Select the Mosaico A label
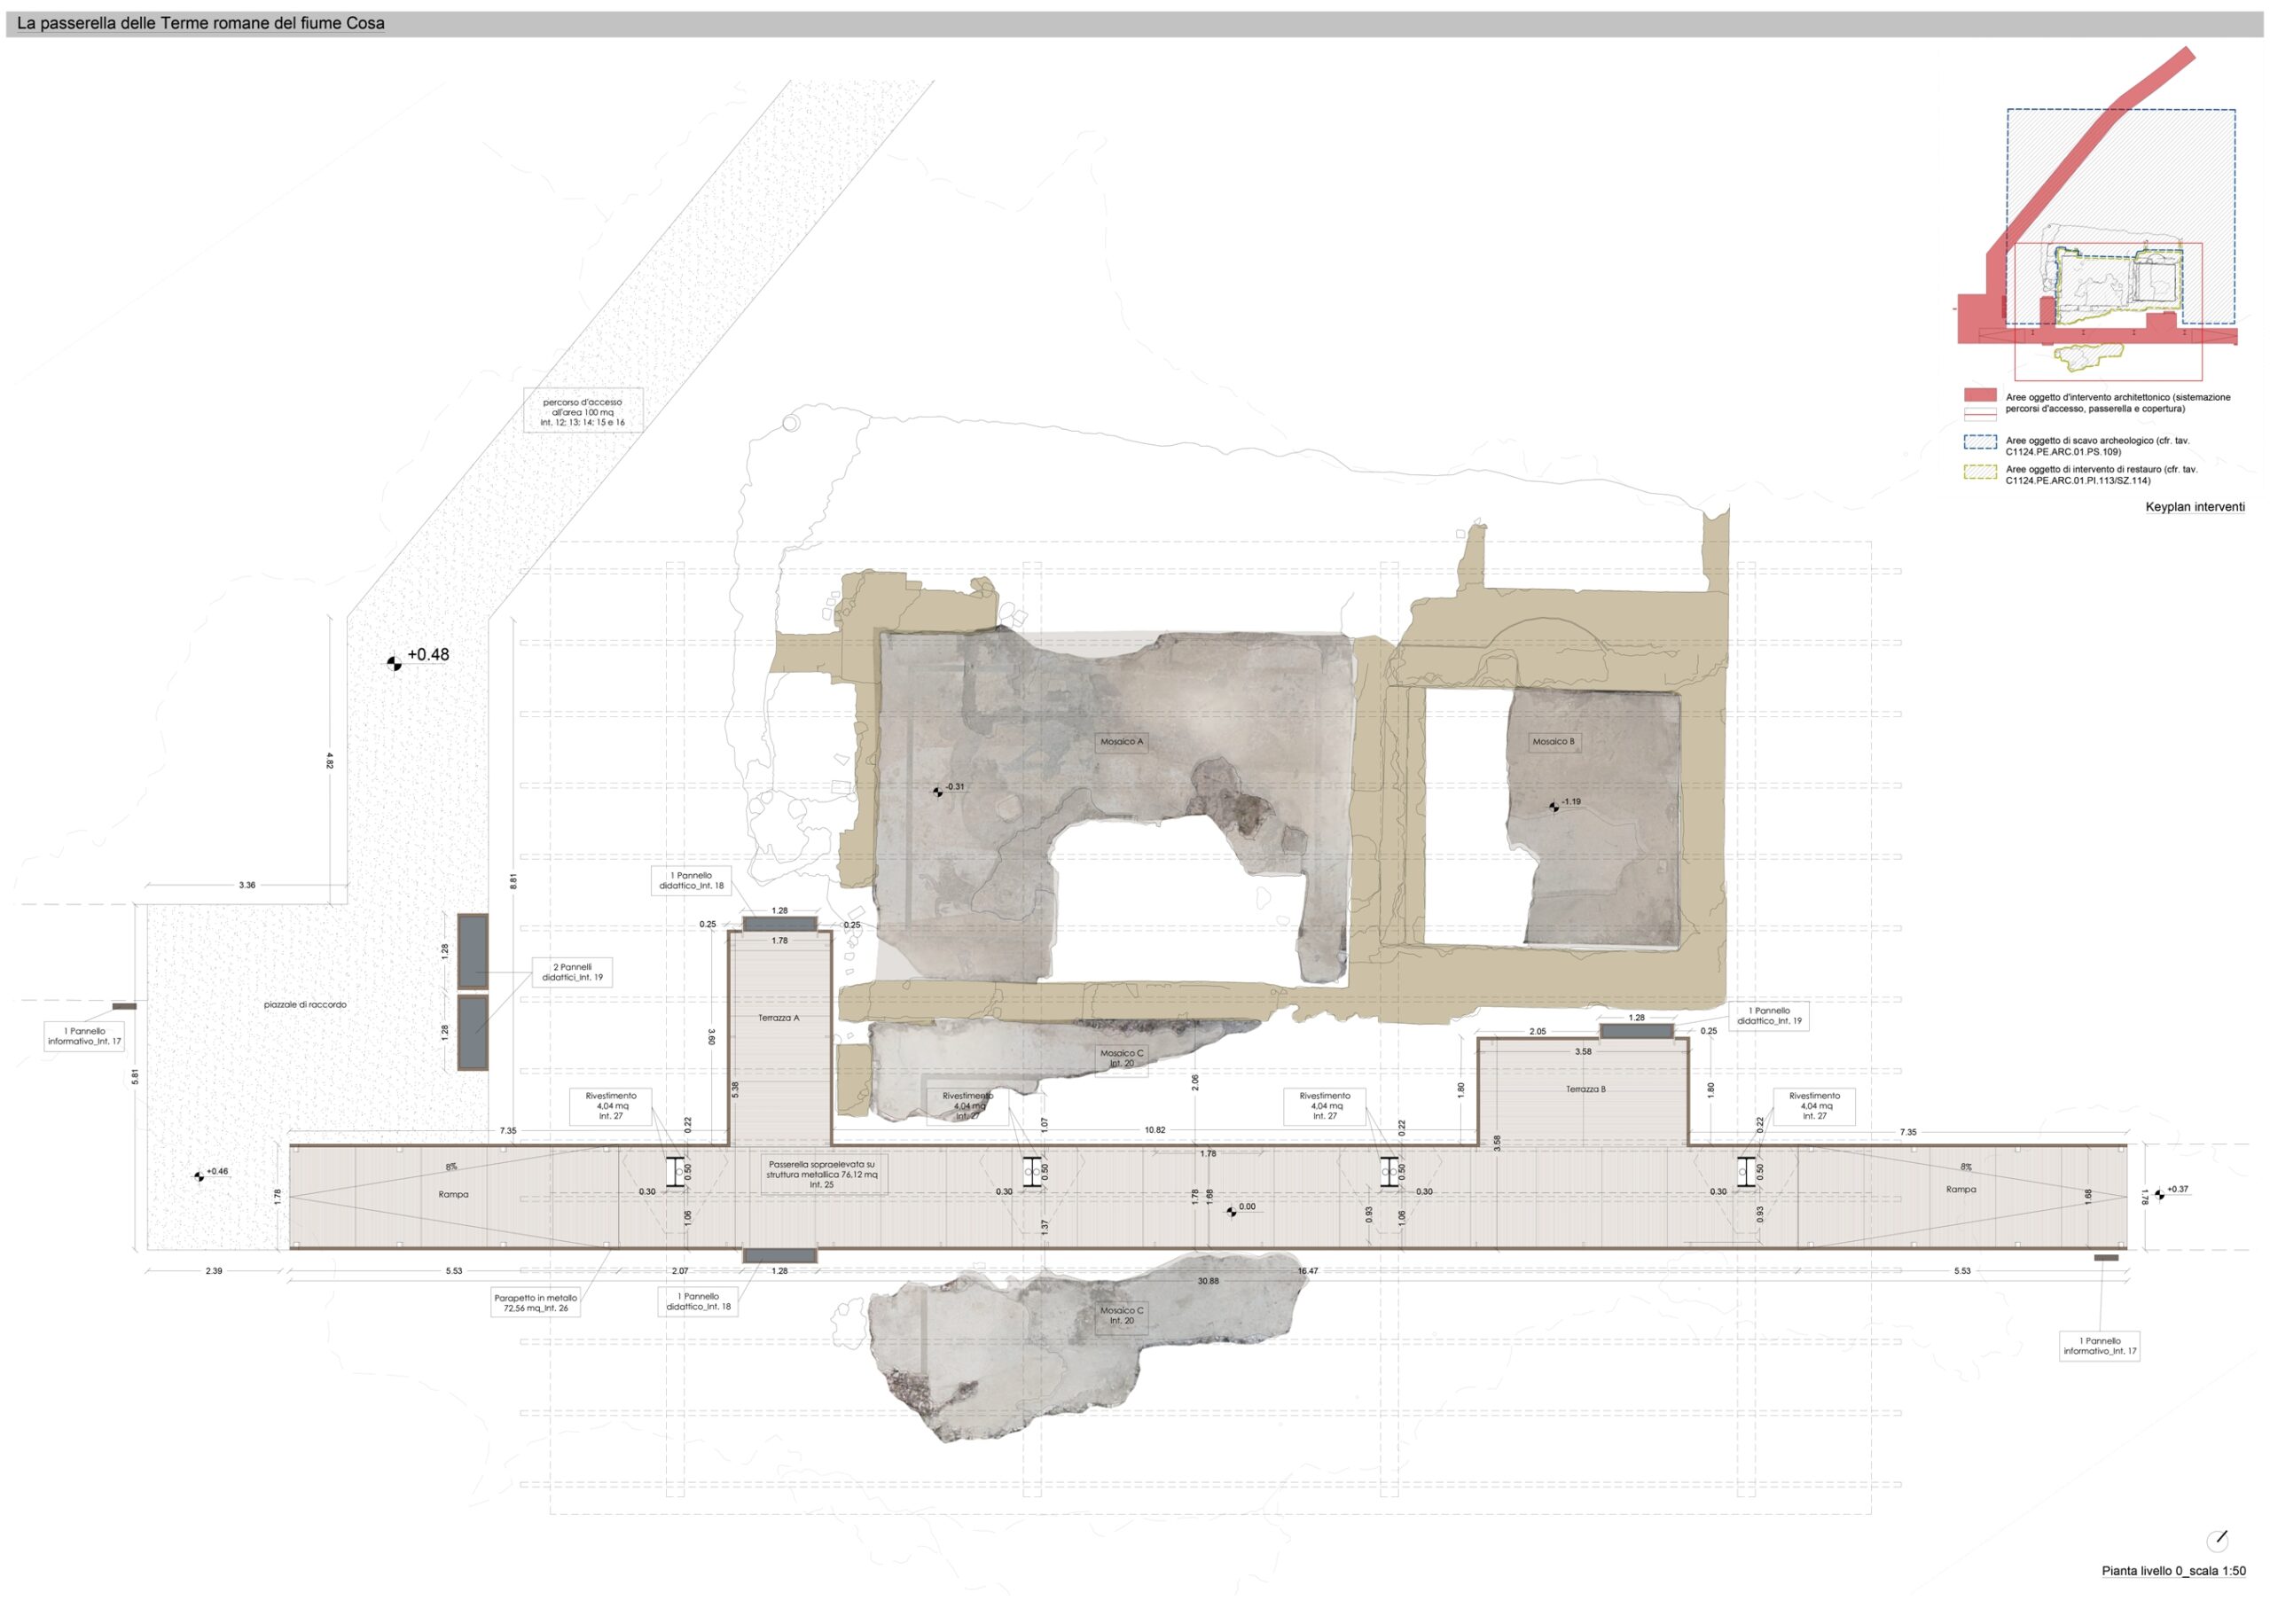This screenshot has height=1624, width=2270. 1121,742
